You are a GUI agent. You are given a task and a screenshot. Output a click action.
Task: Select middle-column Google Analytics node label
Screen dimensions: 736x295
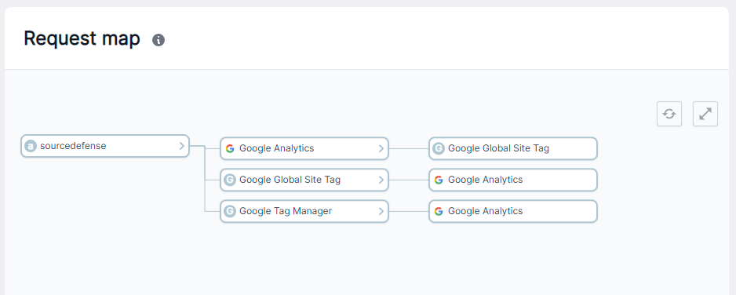pyautogui.click(x=276, y=148)
